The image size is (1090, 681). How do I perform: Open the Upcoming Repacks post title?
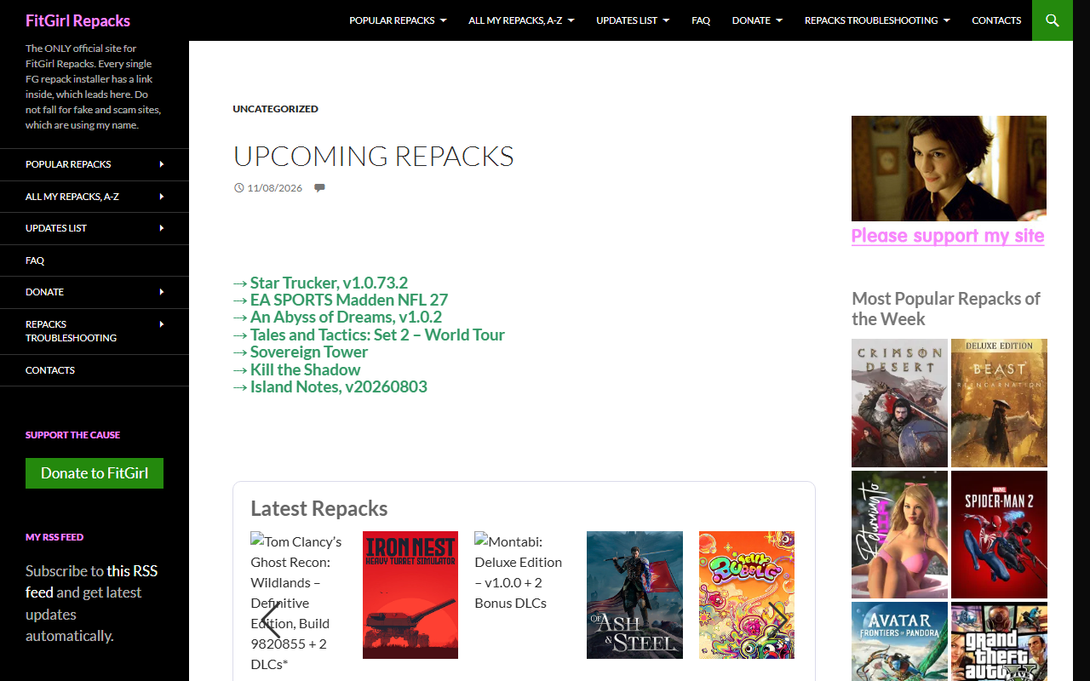374,157
